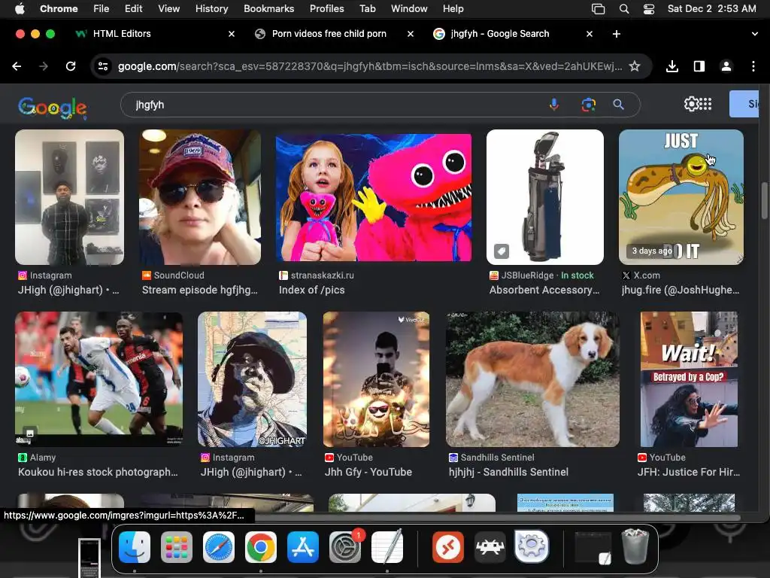The width and height of the screenshot is (770, 578).
Task: Click the date and time in menu bar
Action: tap(711, 9)
